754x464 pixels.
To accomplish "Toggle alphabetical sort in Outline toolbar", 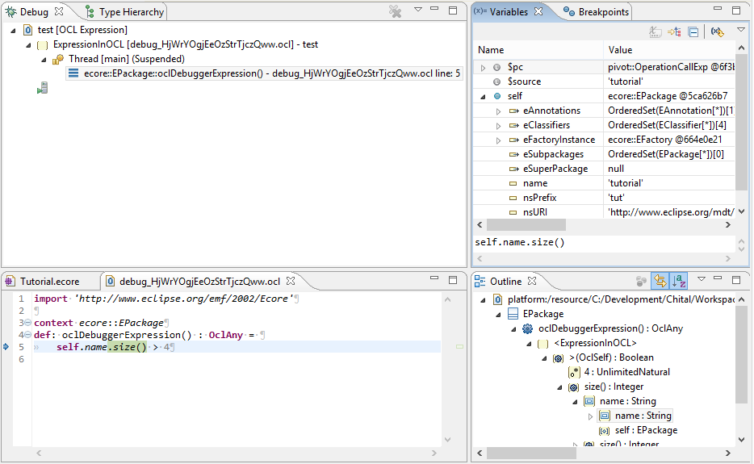I will coord(678,281).
